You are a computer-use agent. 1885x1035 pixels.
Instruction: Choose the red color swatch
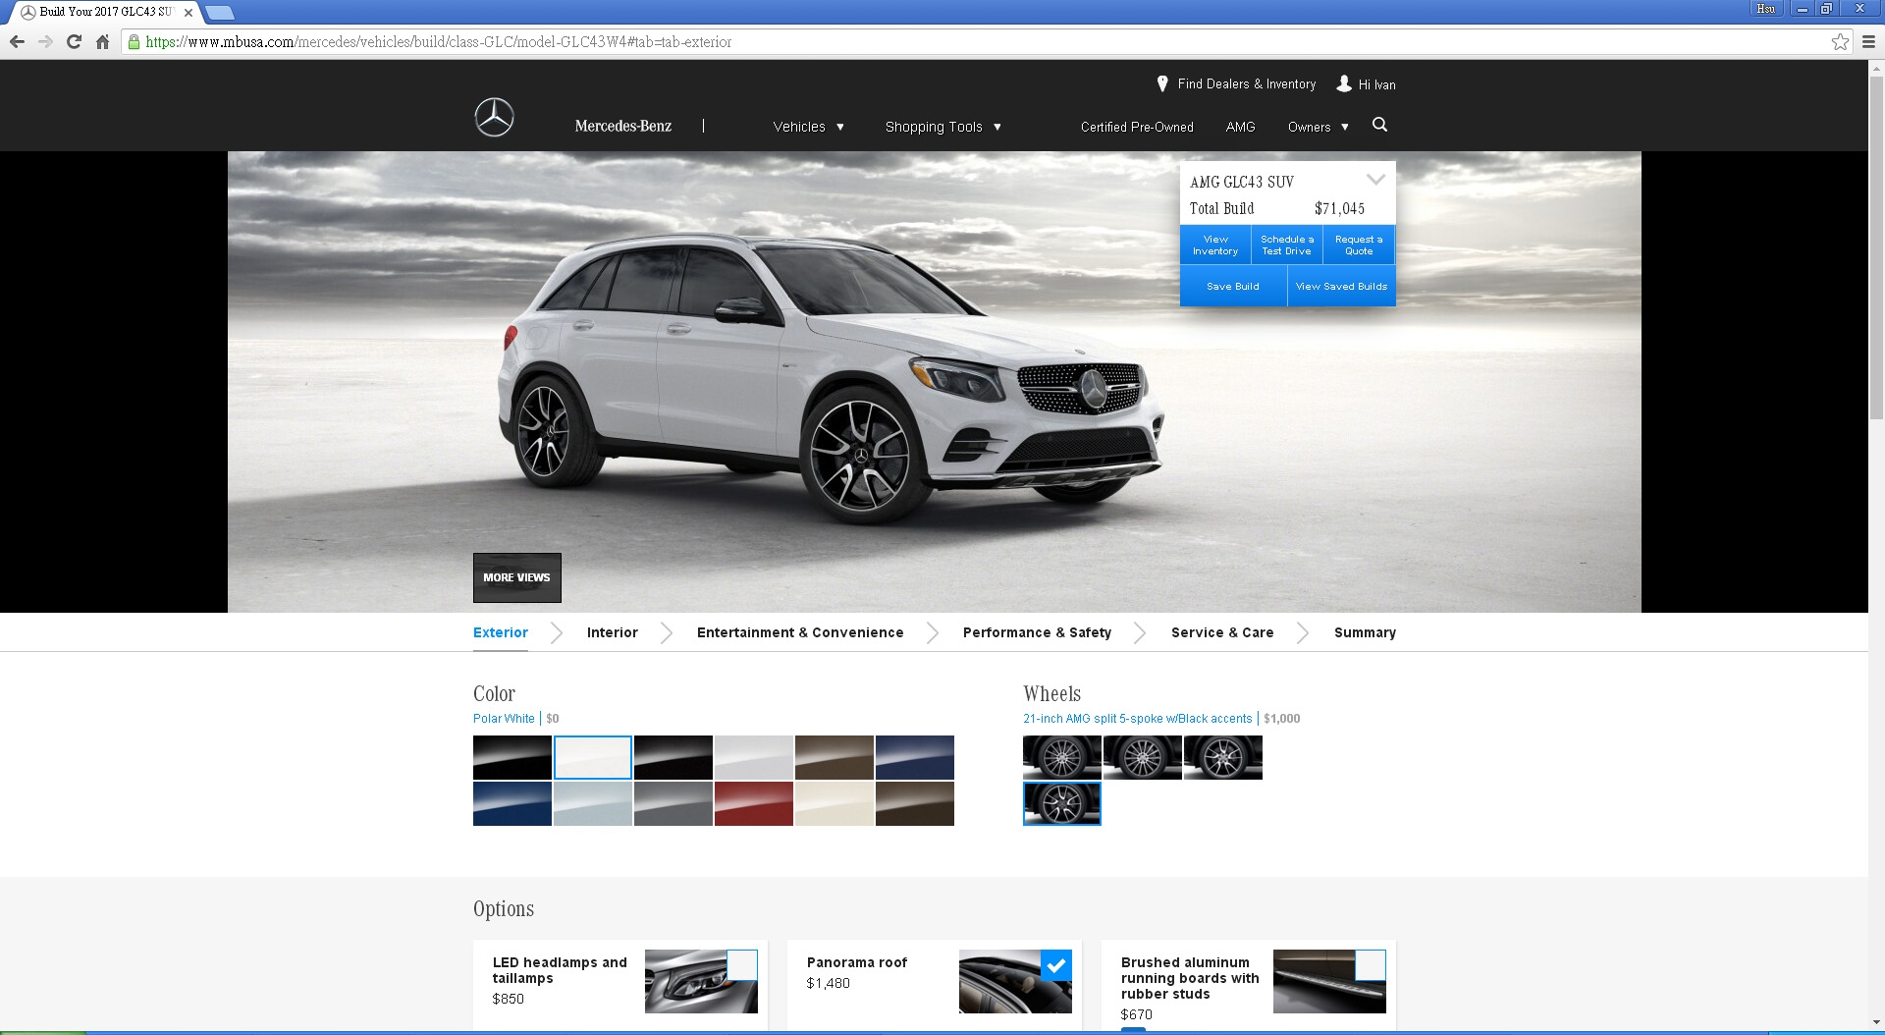click(x=754, y=803)
